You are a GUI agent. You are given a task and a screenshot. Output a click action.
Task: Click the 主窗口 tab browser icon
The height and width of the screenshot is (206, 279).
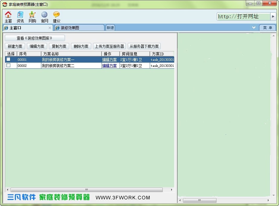click(6, 28)
